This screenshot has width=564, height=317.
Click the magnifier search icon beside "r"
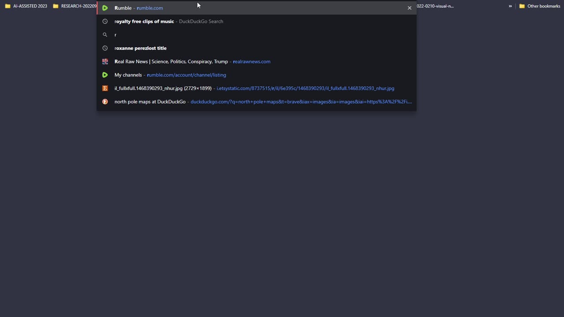pos(105,35)
